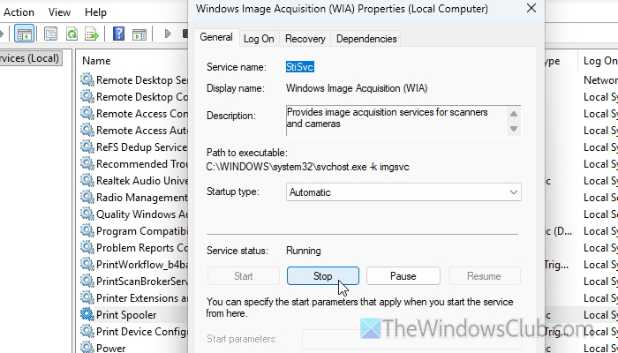
Task: Click the green Refresh toolbar icon
Action: point(72,34)
